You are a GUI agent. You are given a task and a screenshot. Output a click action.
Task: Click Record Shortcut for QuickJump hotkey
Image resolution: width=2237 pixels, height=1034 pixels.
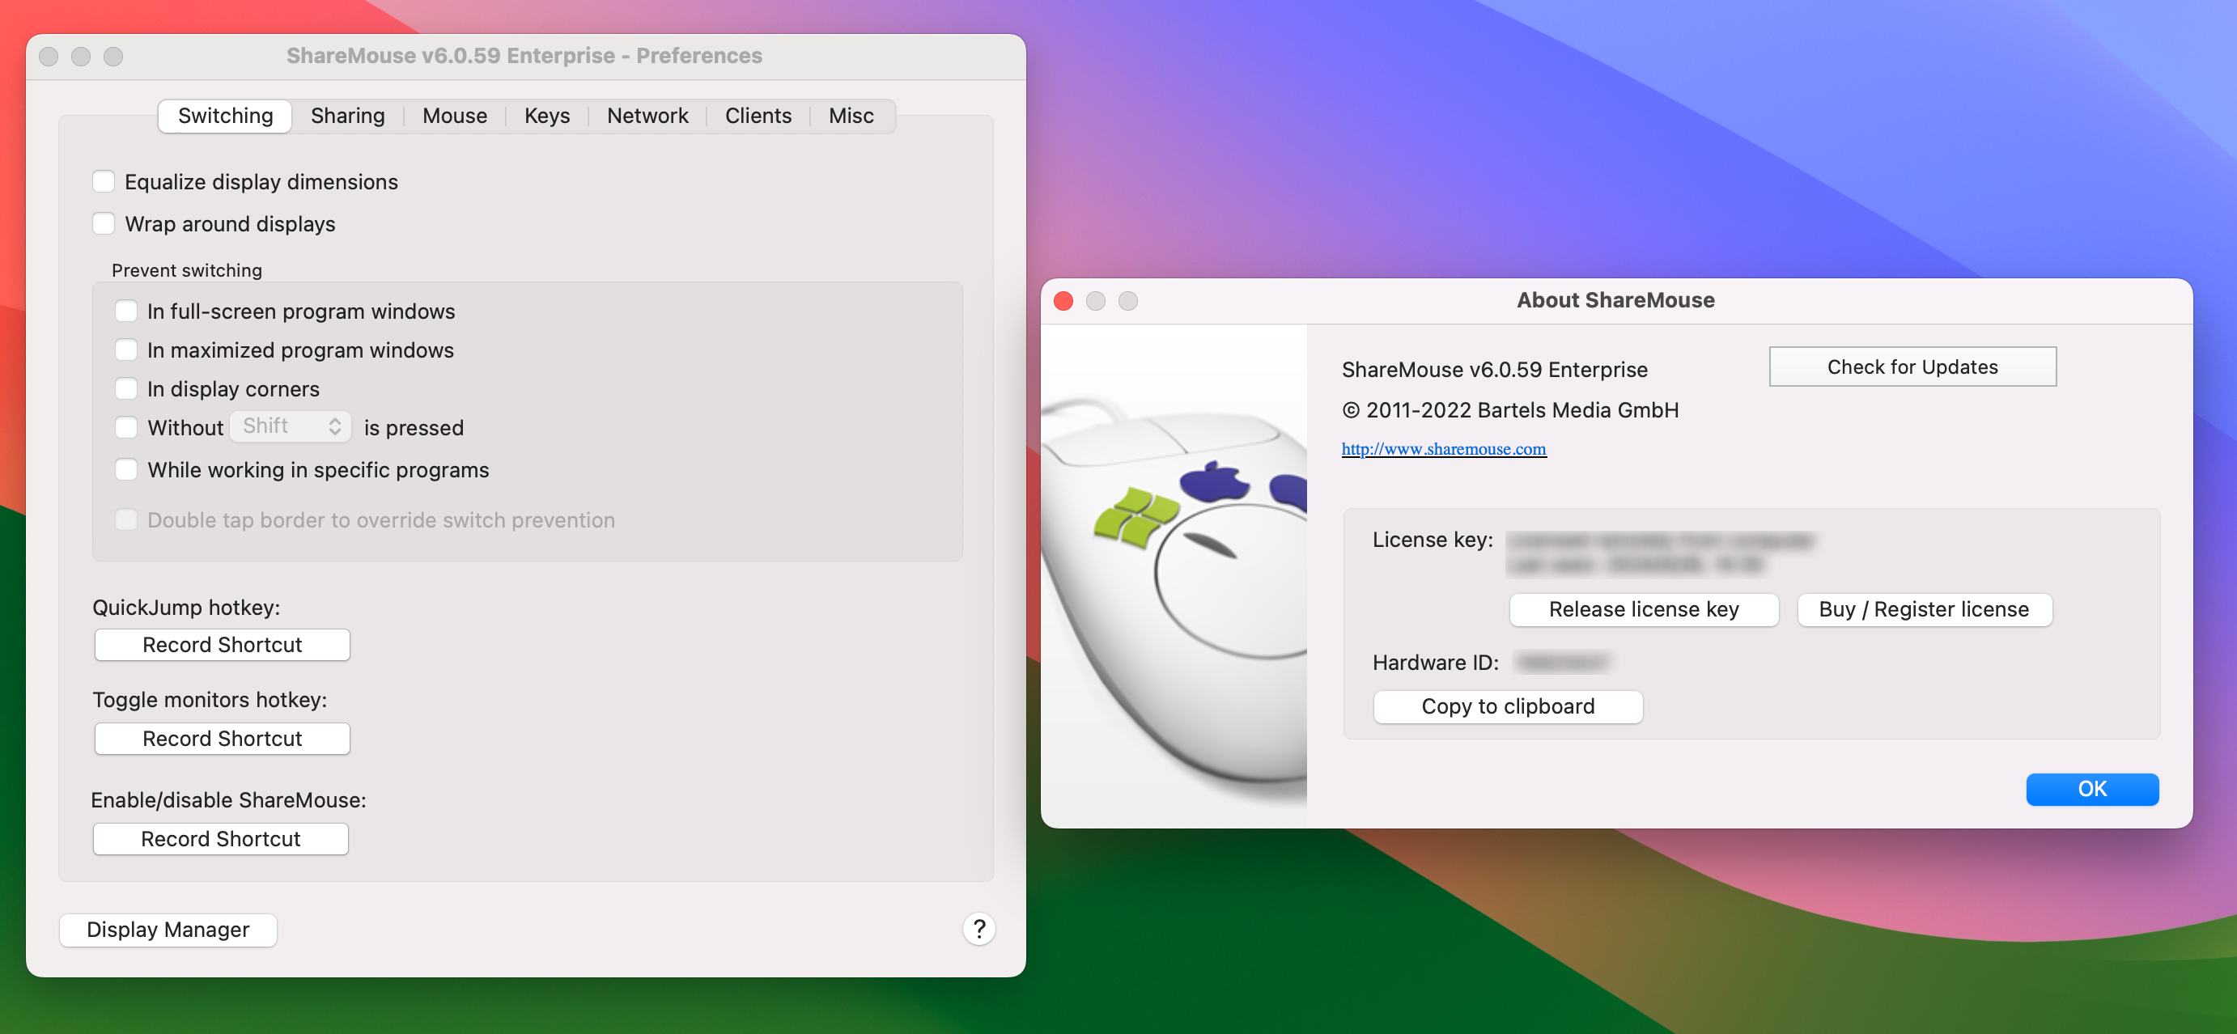(221, 643)
